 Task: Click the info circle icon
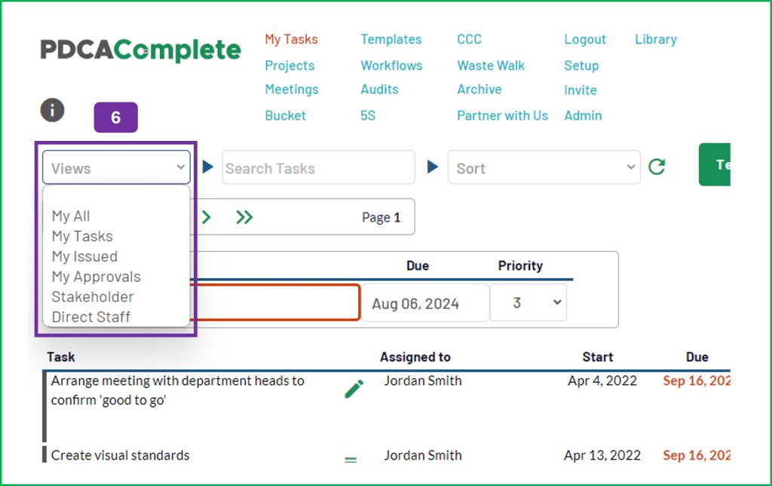52,110
